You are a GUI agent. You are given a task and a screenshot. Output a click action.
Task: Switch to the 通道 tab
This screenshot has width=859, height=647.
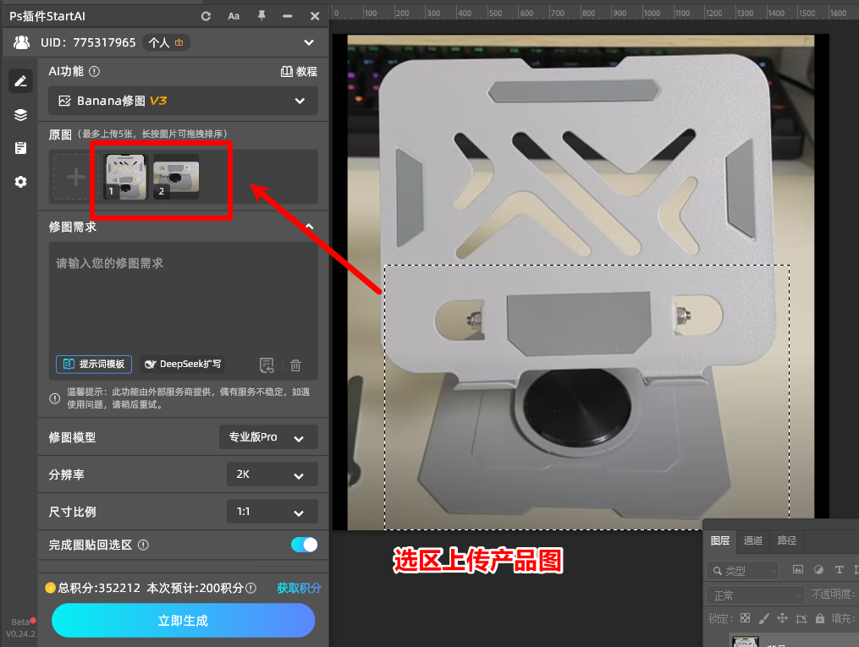(752, 540)
